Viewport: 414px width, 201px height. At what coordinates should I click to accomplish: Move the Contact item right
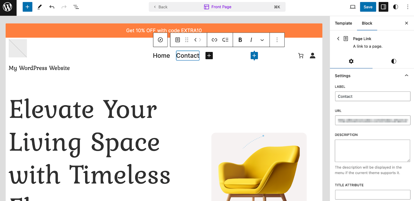click(x=200, y=40)
